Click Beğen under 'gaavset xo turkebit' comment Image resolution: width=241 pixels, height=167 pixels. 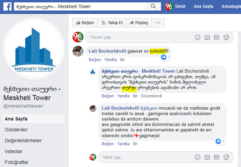point(95,60)
